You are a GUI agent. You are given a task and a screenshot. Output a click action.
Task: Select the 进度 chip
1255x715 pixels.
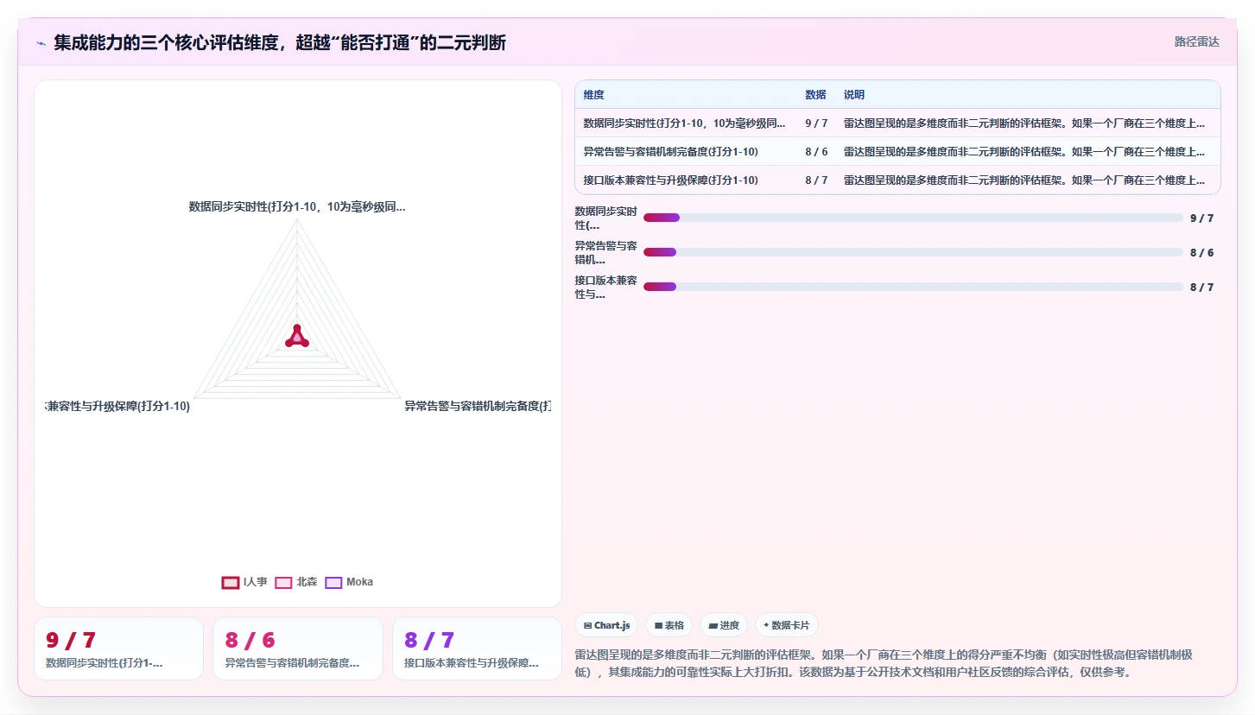click(724, 625)
